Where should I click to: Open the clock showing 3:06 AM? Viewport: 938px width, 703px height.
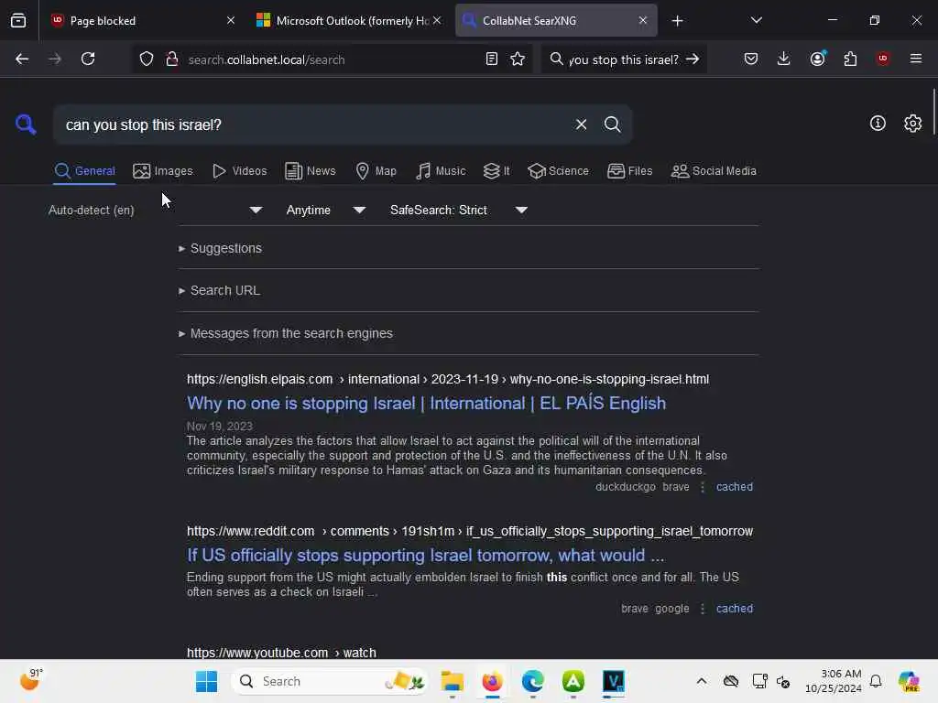834,681
